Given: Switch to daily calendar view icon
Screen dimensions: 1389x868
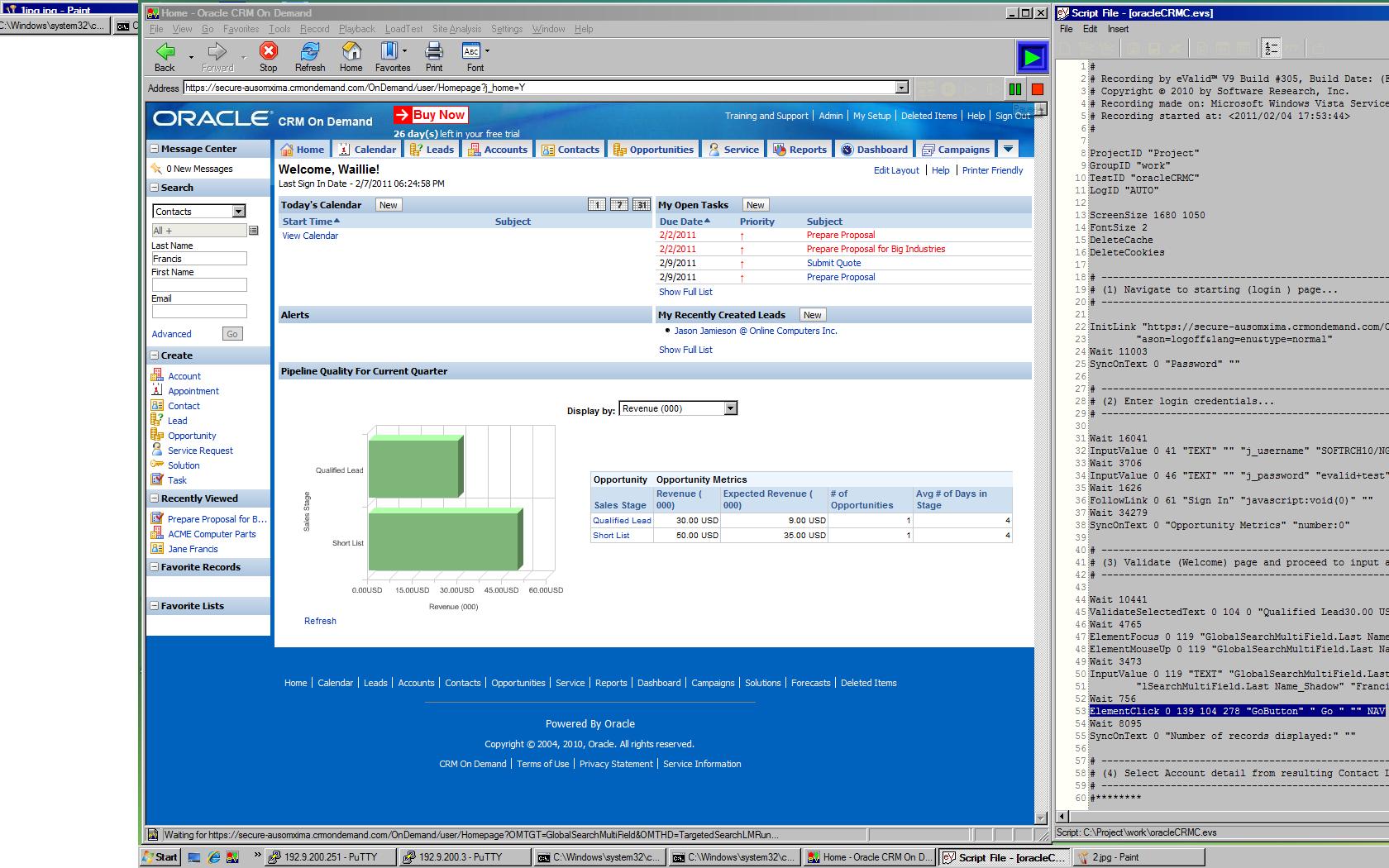Looking at the screenshot, I should (x=597, y=204).
